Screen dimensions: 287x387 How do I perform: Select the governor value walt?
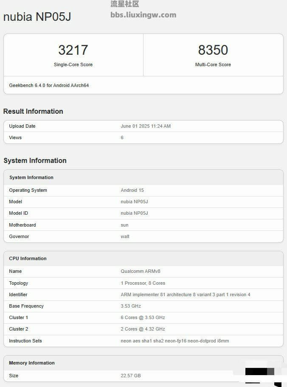125,236
